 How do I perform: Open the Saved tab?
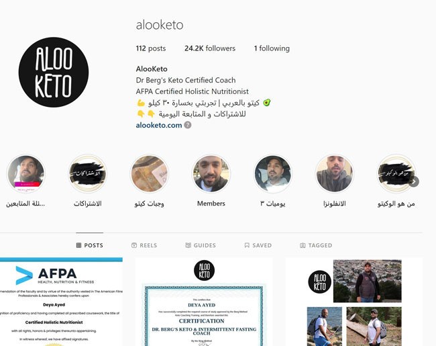tap(258, 245)
